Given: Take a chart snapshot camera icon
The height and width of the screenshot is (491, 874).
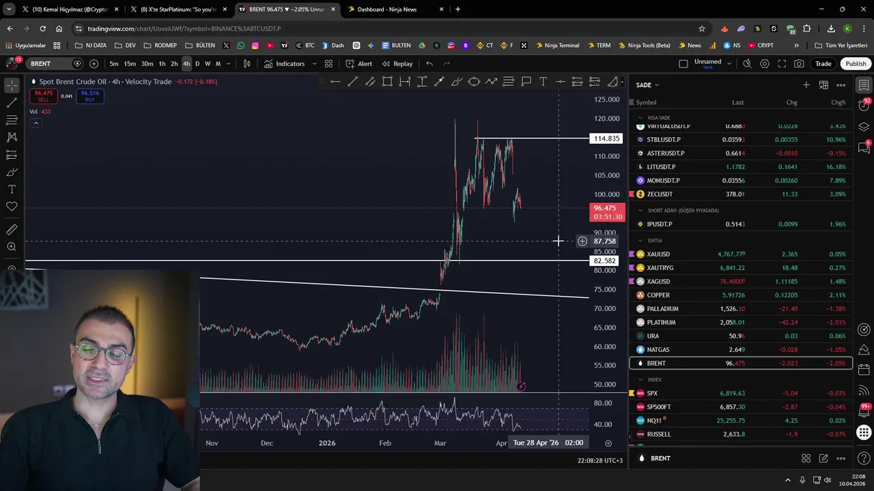Looking at the screenshot, I should click(x=799, y=63).
